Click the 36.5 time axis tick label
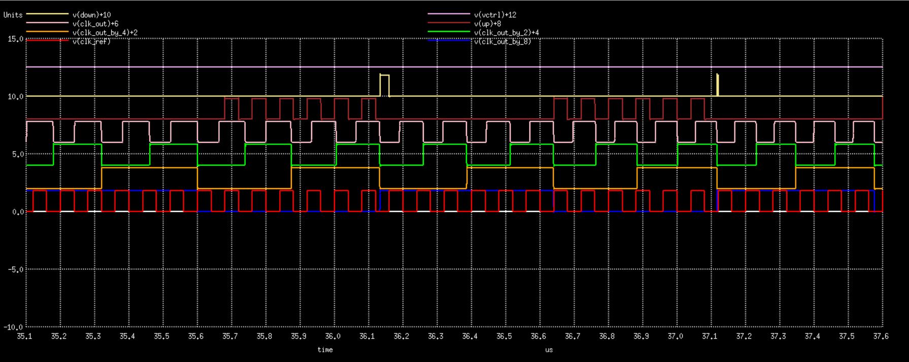909x362 pixels. coord(504,336)
